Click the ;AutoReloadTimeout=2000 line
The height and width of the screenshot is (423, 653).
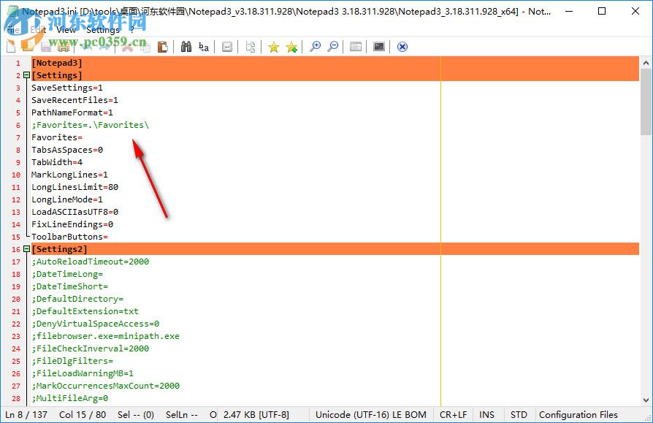tap(91, 262)
